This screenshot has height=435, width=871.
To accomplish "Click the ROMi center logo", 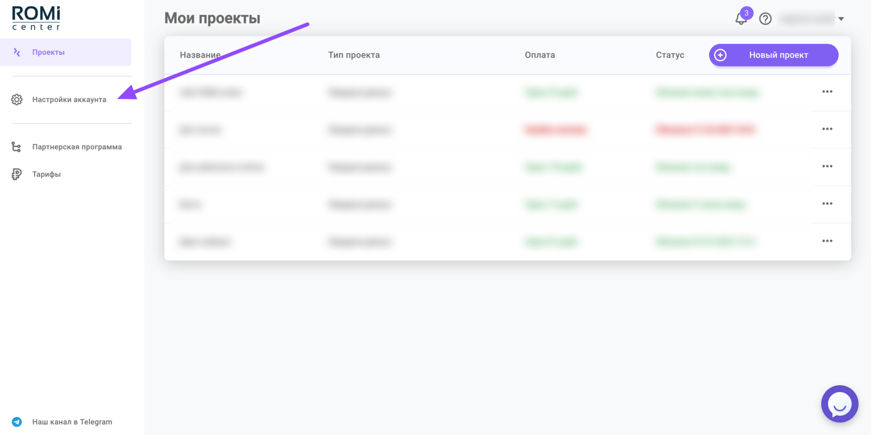I will click(x=36, y=18).
